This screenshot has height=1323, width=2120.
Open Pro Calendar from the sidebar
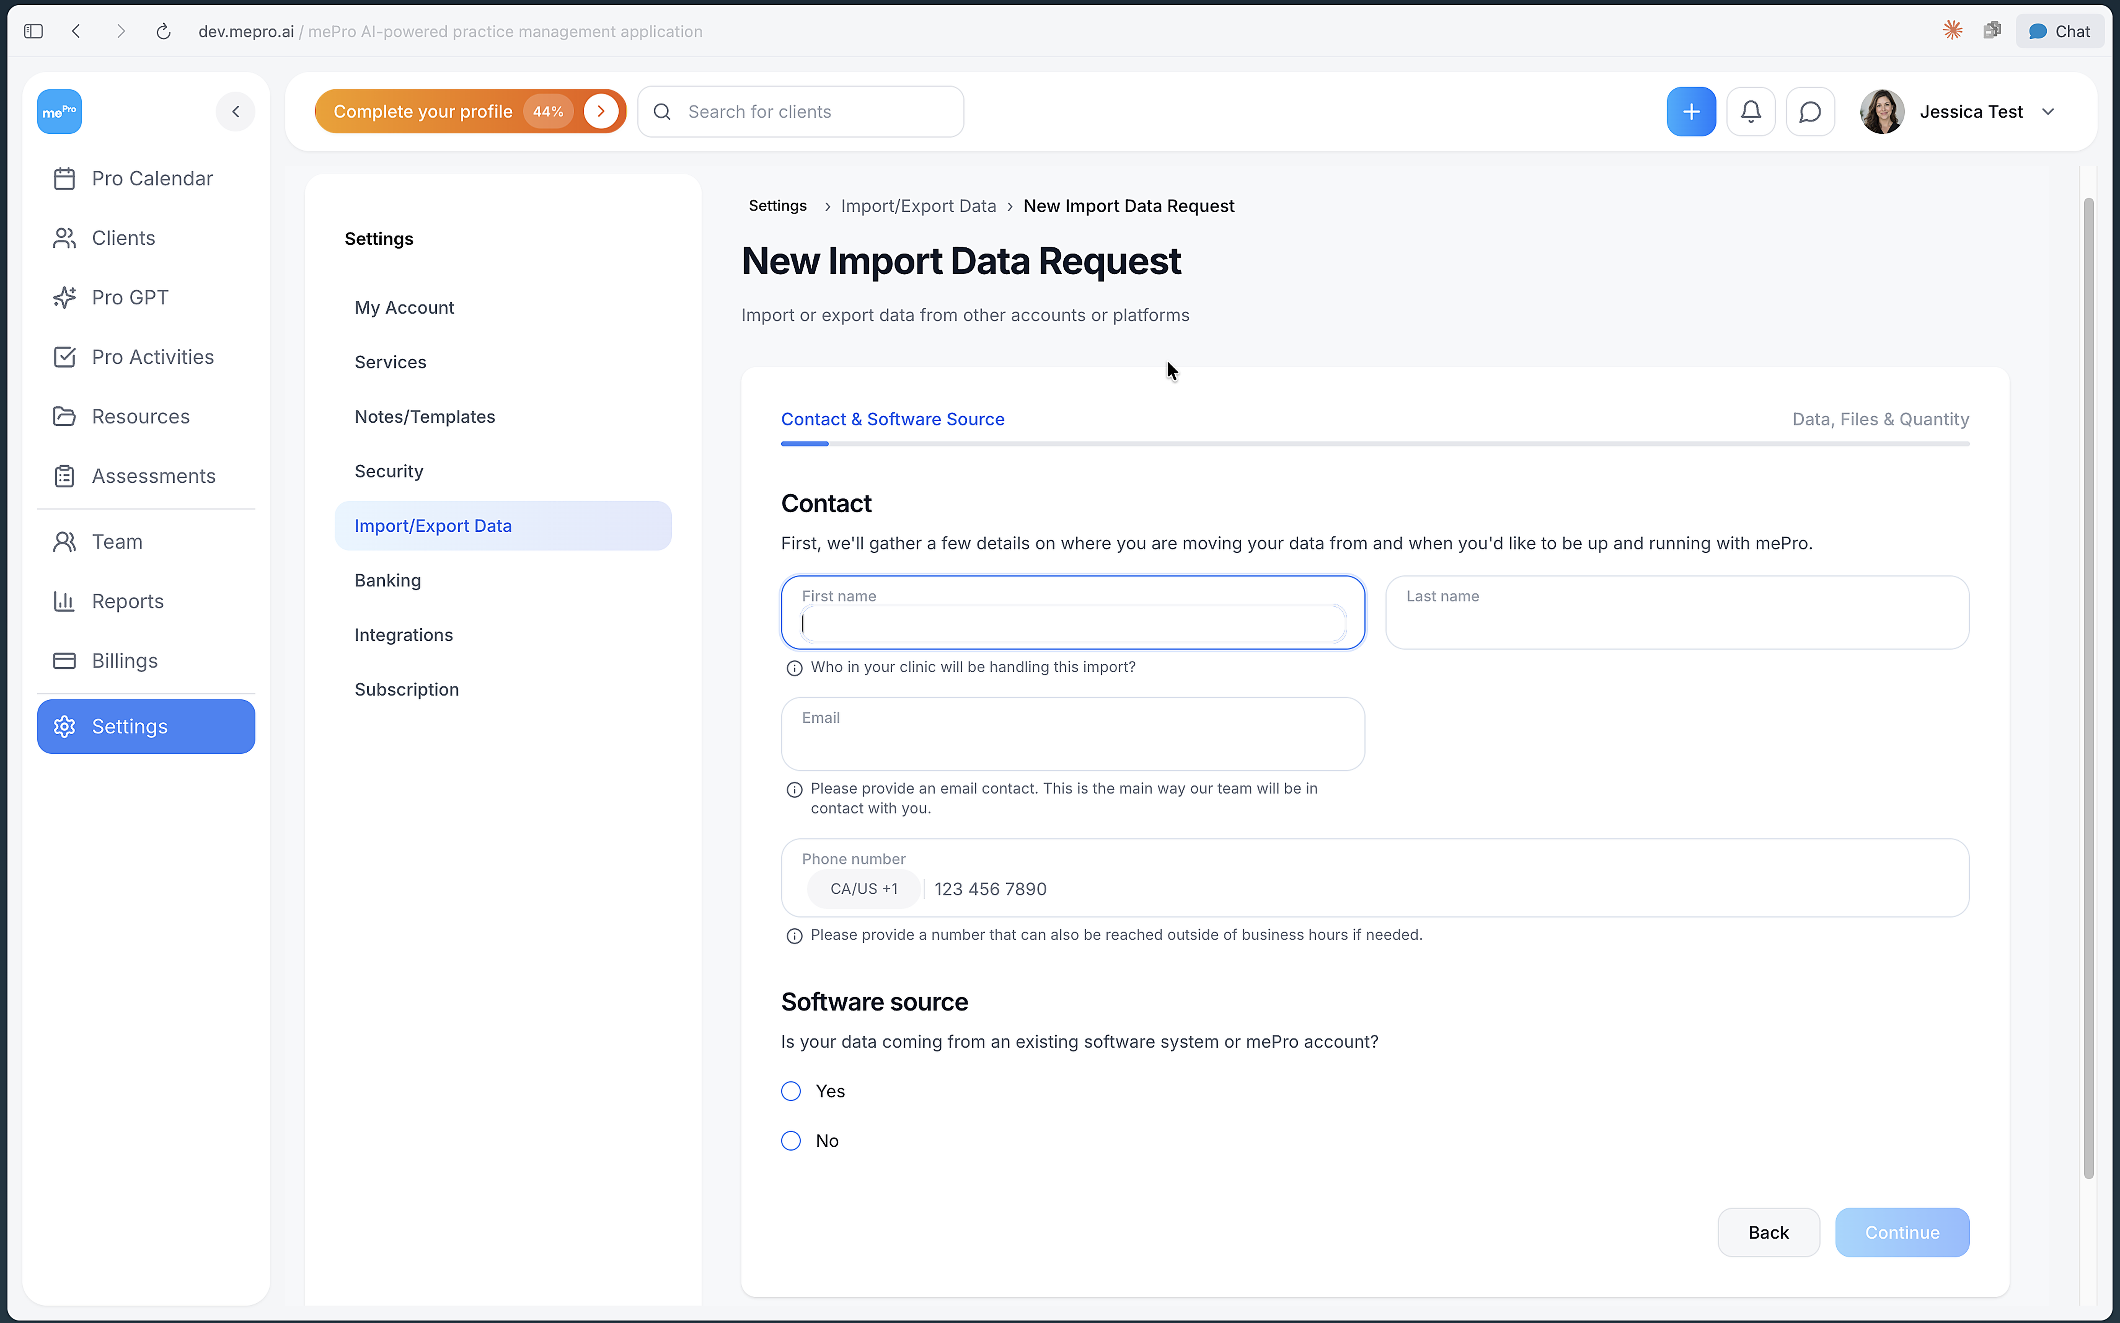(x=146, y=179)
